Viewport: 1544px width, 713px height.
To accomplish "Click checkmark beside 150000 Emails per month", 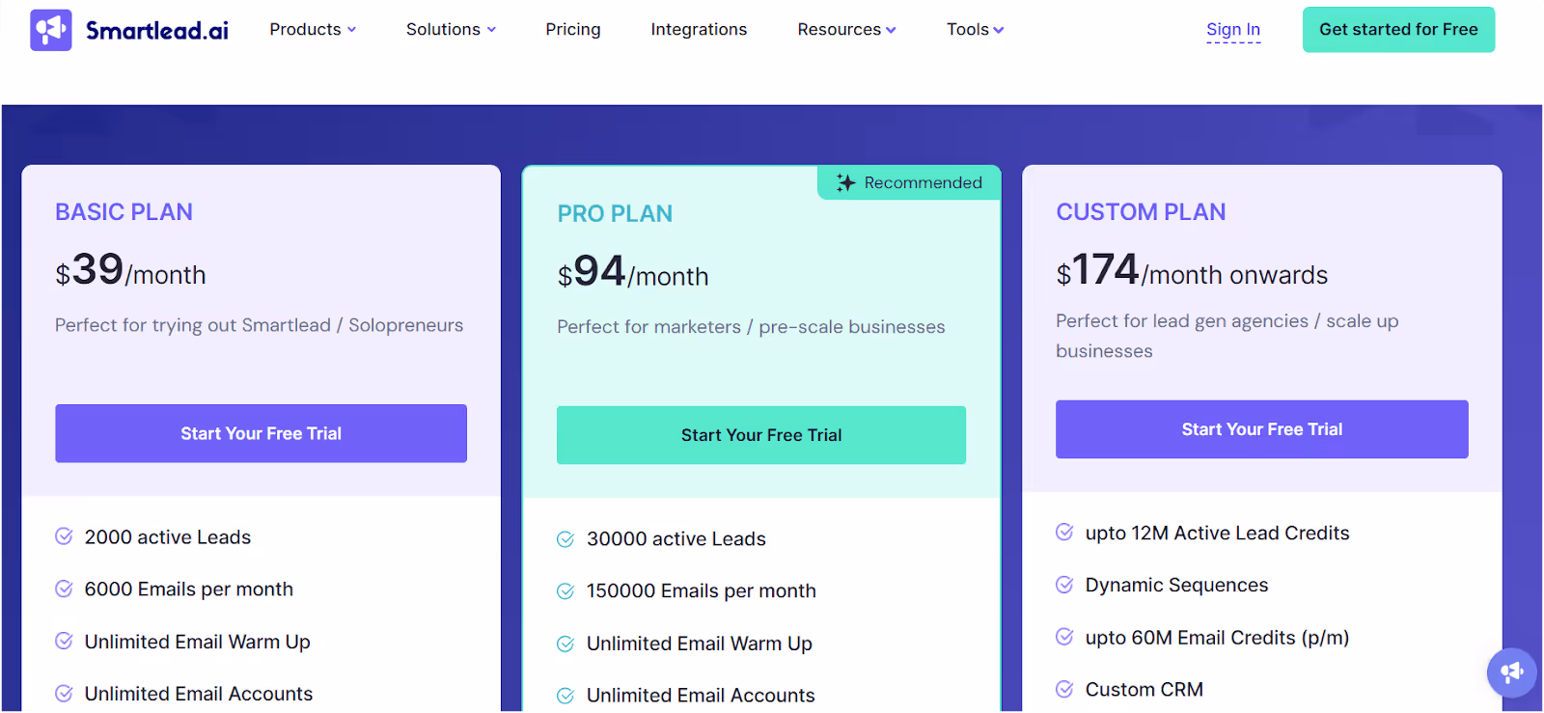I will (x=565, y=591).
